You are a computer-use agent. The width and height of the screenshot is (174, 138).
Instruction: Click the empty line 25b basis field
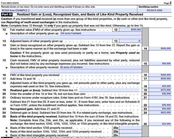coord(130,132)
